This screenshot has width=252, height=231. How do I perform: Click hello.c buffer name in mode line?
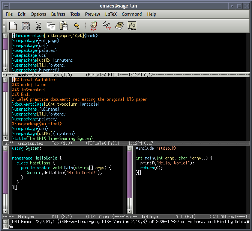pyautogui.click(x=150, y=217)
